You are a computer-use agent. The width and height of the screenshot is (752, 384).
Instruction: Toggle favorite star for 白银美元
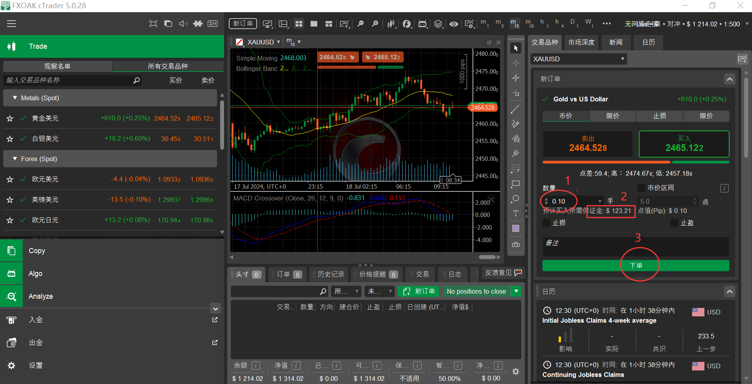pos(10,139)
